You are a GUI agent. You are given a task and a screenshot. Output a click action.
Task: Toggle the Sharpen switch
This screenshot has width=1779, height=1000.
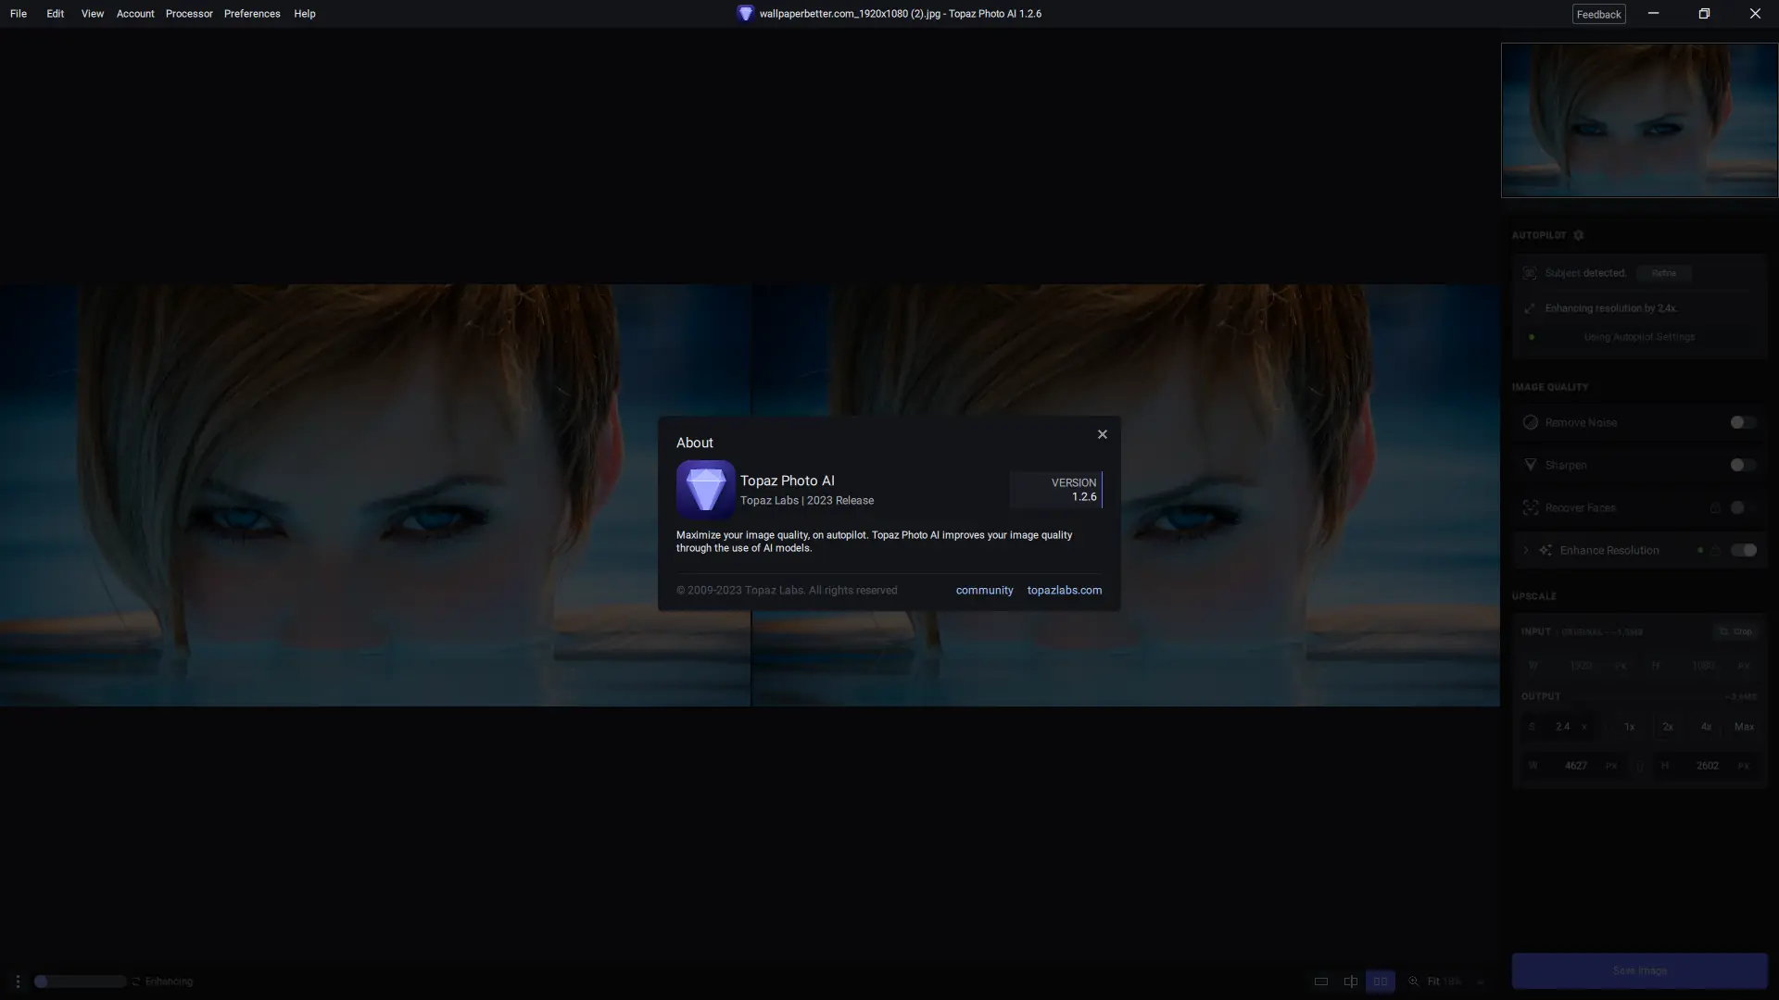[x=1742, y=465]
